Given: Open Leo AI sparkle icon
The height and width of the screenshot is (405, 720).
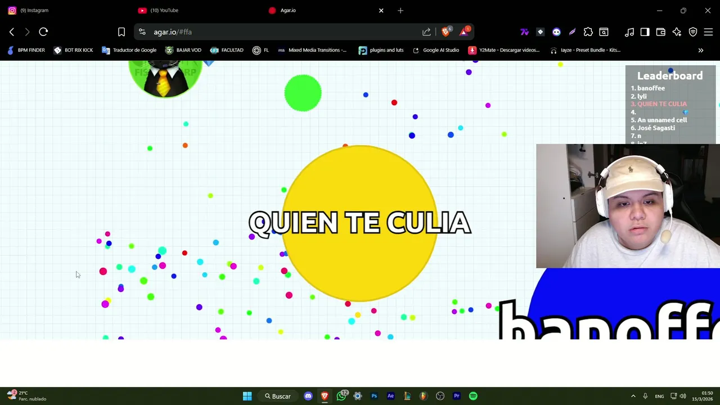Looking at the screenshot, I should pos(677,32).
